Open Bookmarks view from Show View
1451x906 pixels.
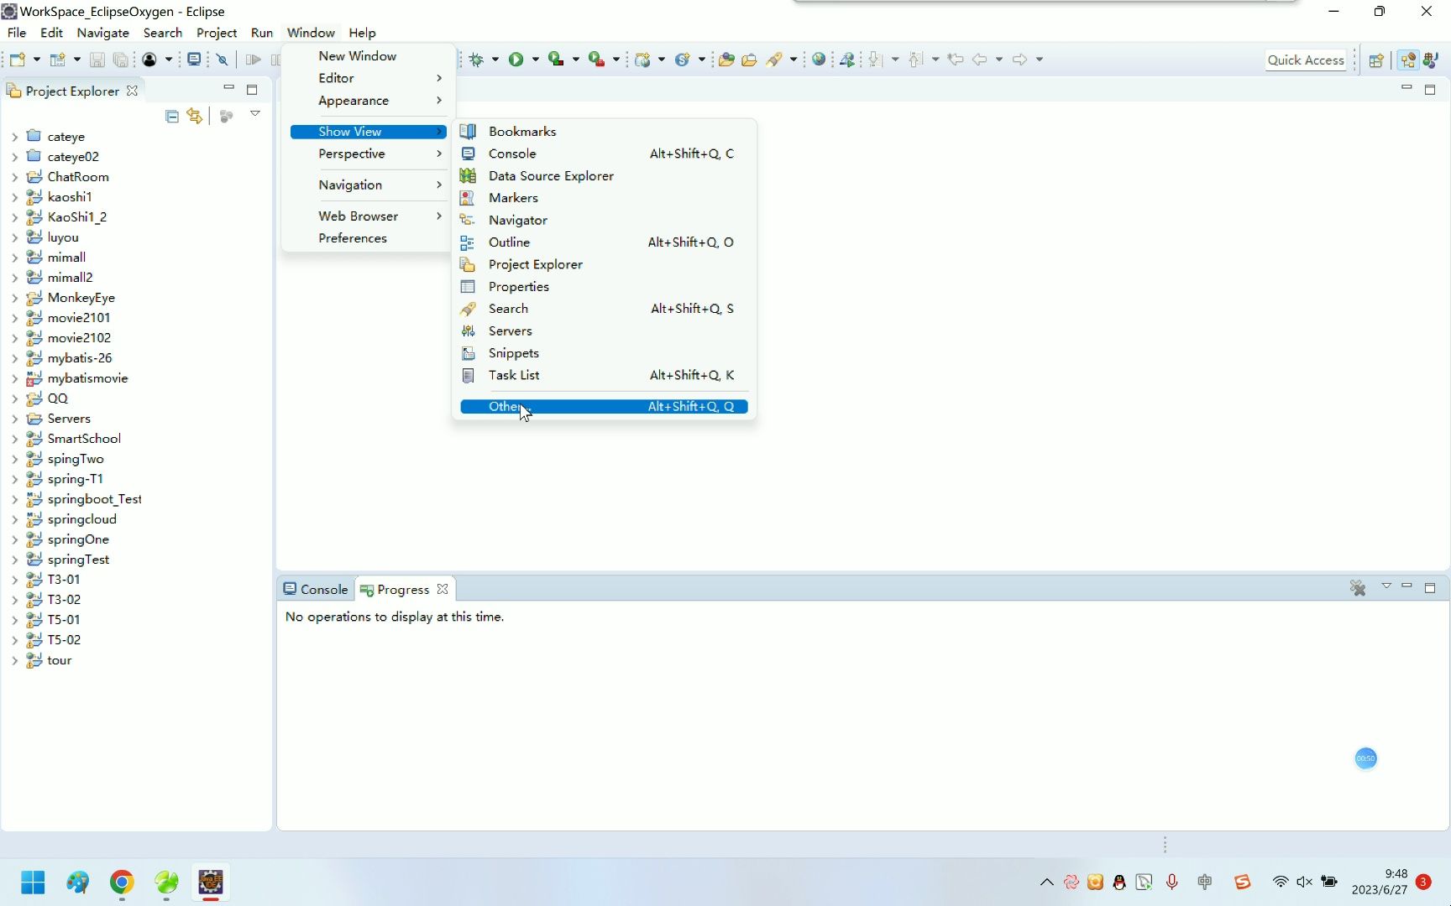point(604,132)
